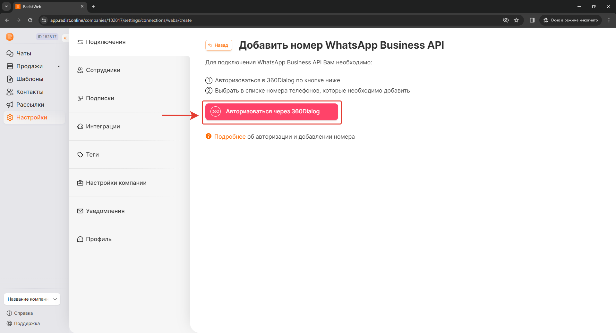Open Уведомления notifications settings tab
This screenshot has height=333, width=616.
pyautogui.click(x=130, y=211)
